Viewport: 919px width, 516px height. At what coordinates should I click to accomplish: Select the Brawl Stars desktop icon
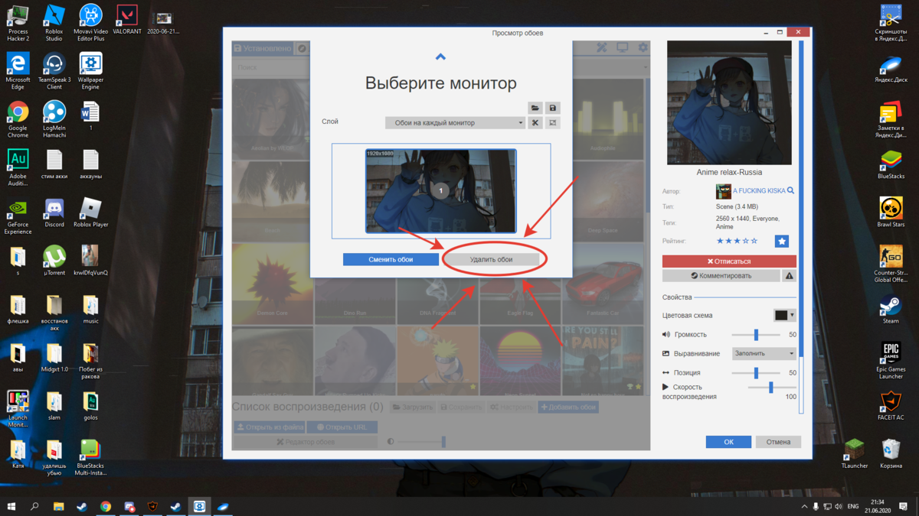coord(891,213)
